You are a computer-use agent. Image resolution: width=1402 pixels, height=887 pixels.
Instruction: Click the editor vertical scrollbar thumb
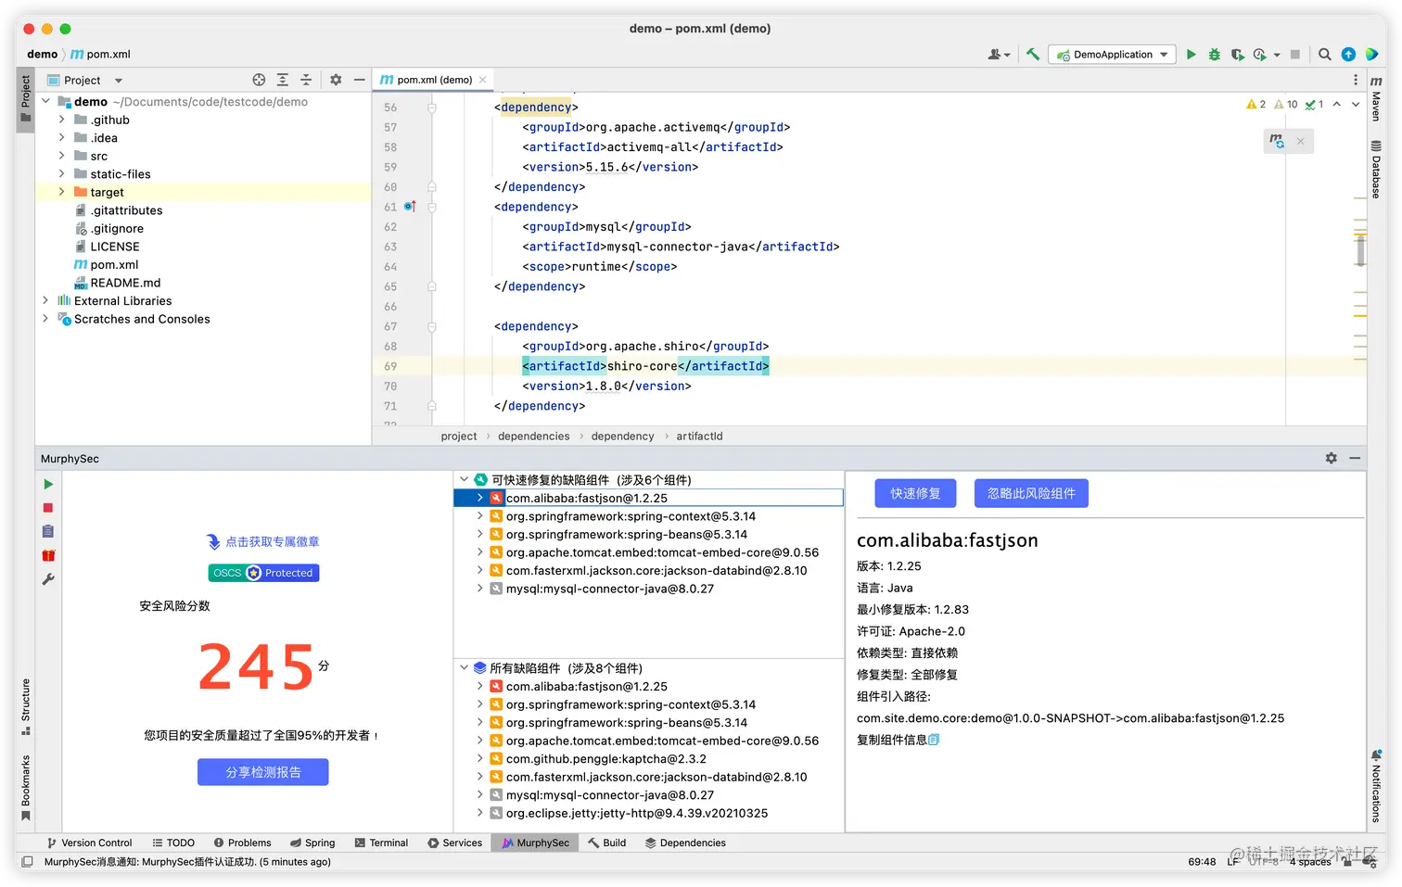[1360, 250]
